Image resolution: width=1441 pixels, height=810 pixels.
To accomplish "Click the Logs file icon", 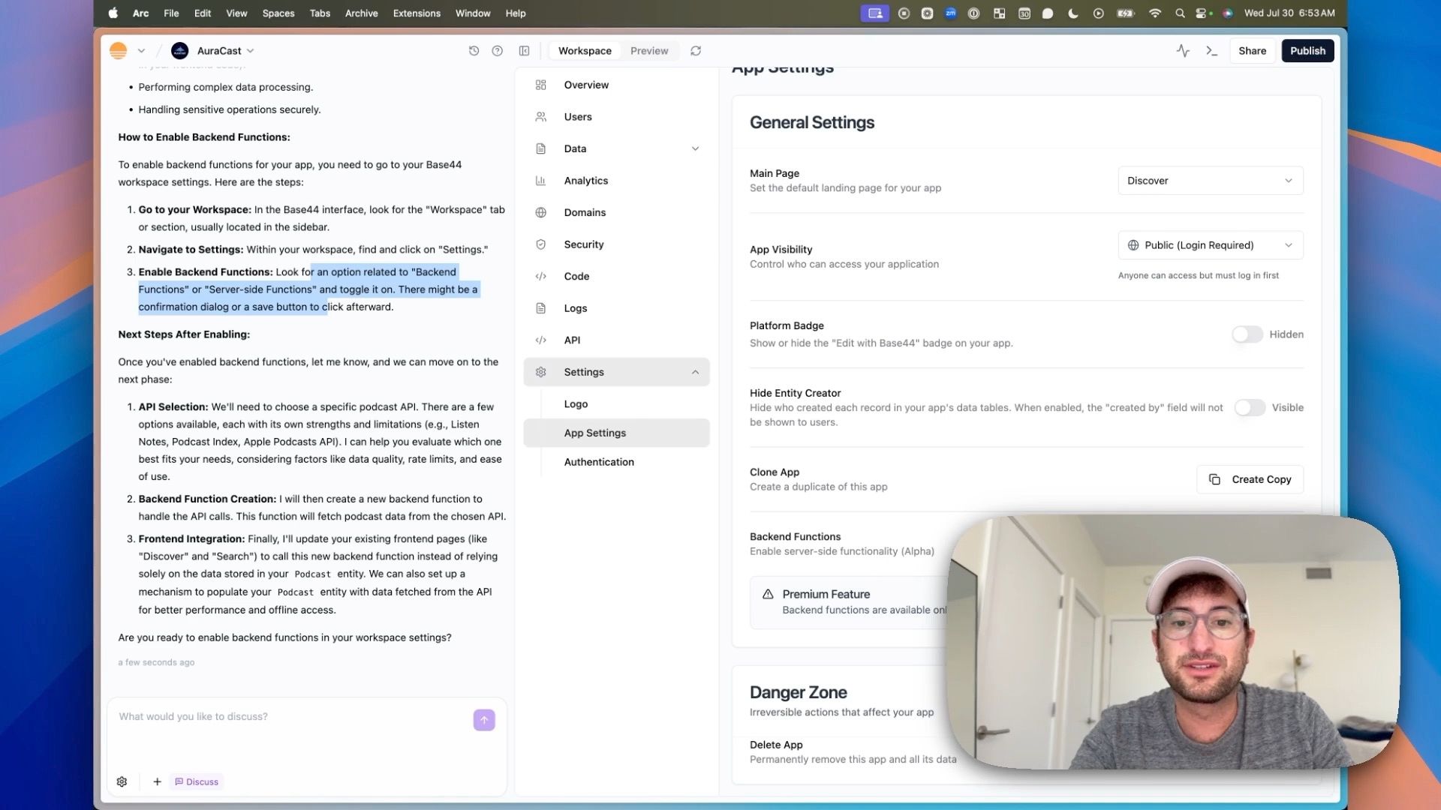I will [x=540, y=308].
